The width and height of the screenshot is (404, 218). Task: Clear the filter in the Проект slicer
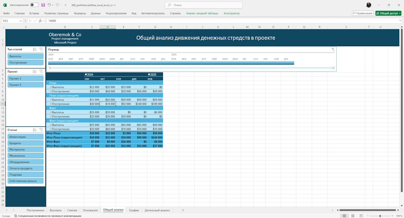pos(41,72)
